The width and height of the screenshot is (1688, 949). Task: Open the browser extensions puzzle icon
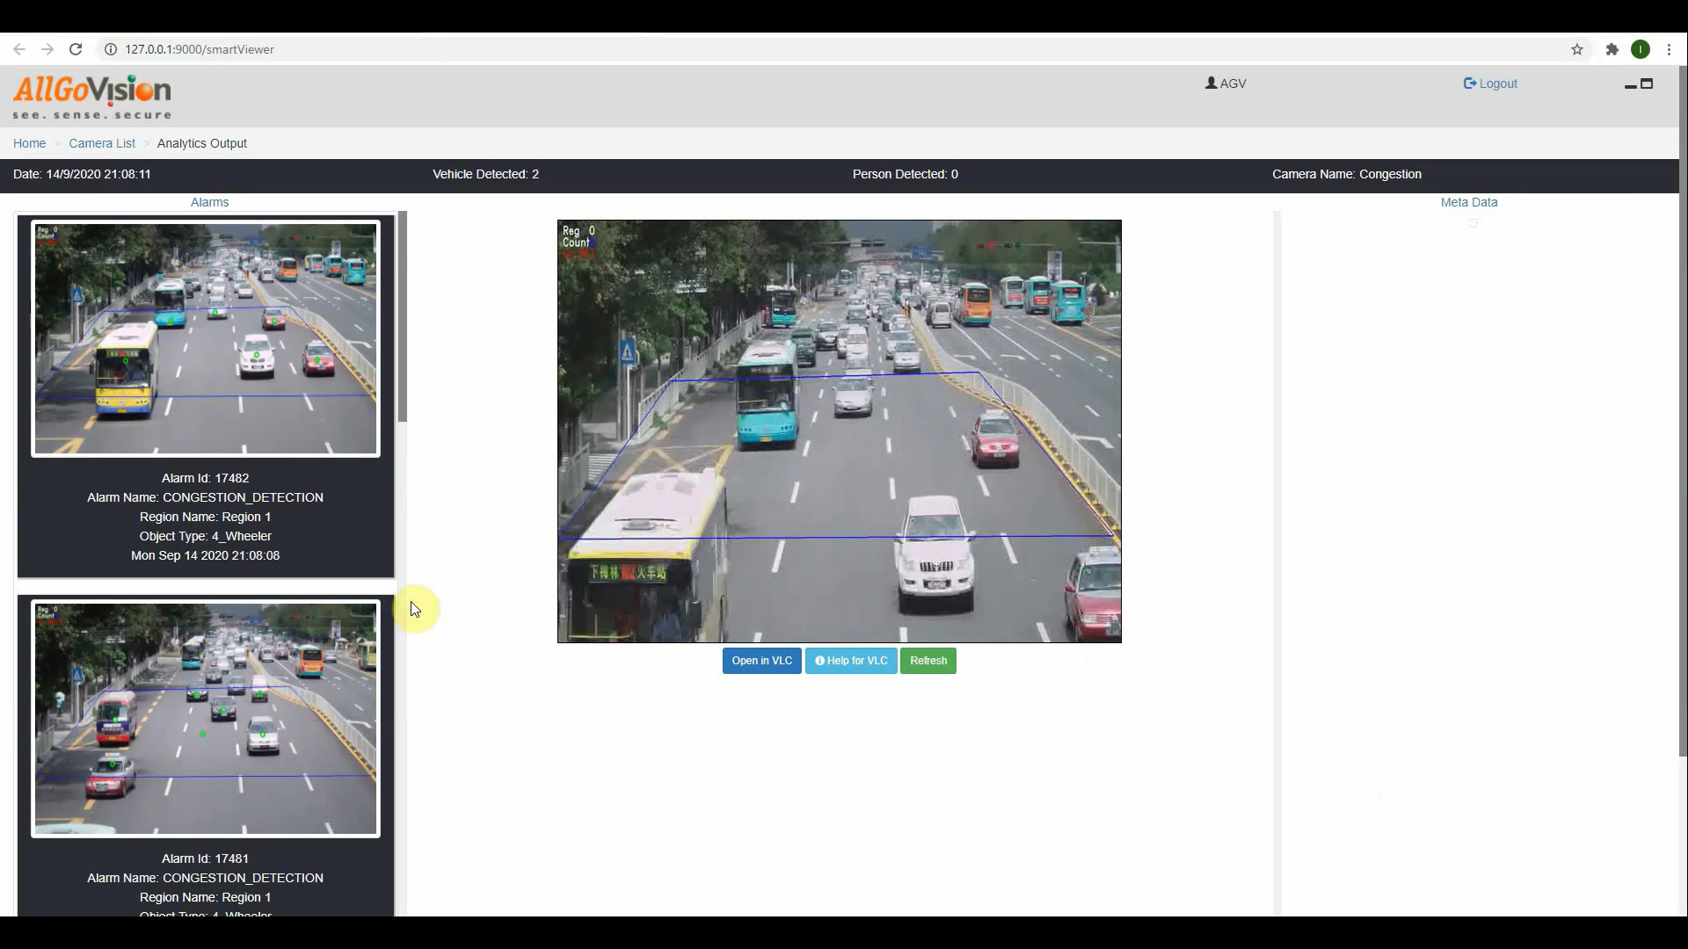(x=1612, y=49)
